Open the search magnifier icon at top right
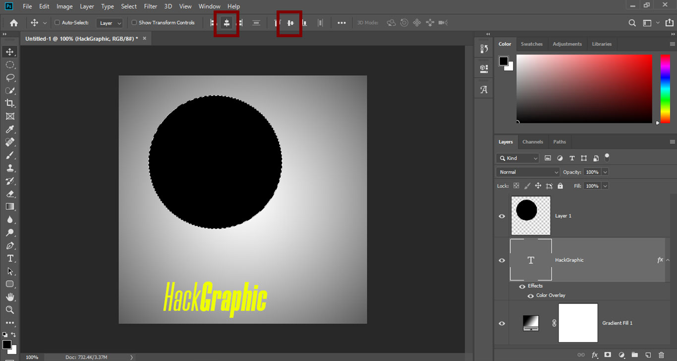 pos(632,23)
